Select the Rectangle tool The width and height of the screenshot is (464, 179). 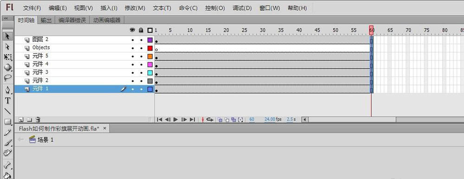[x=7, y=121]
